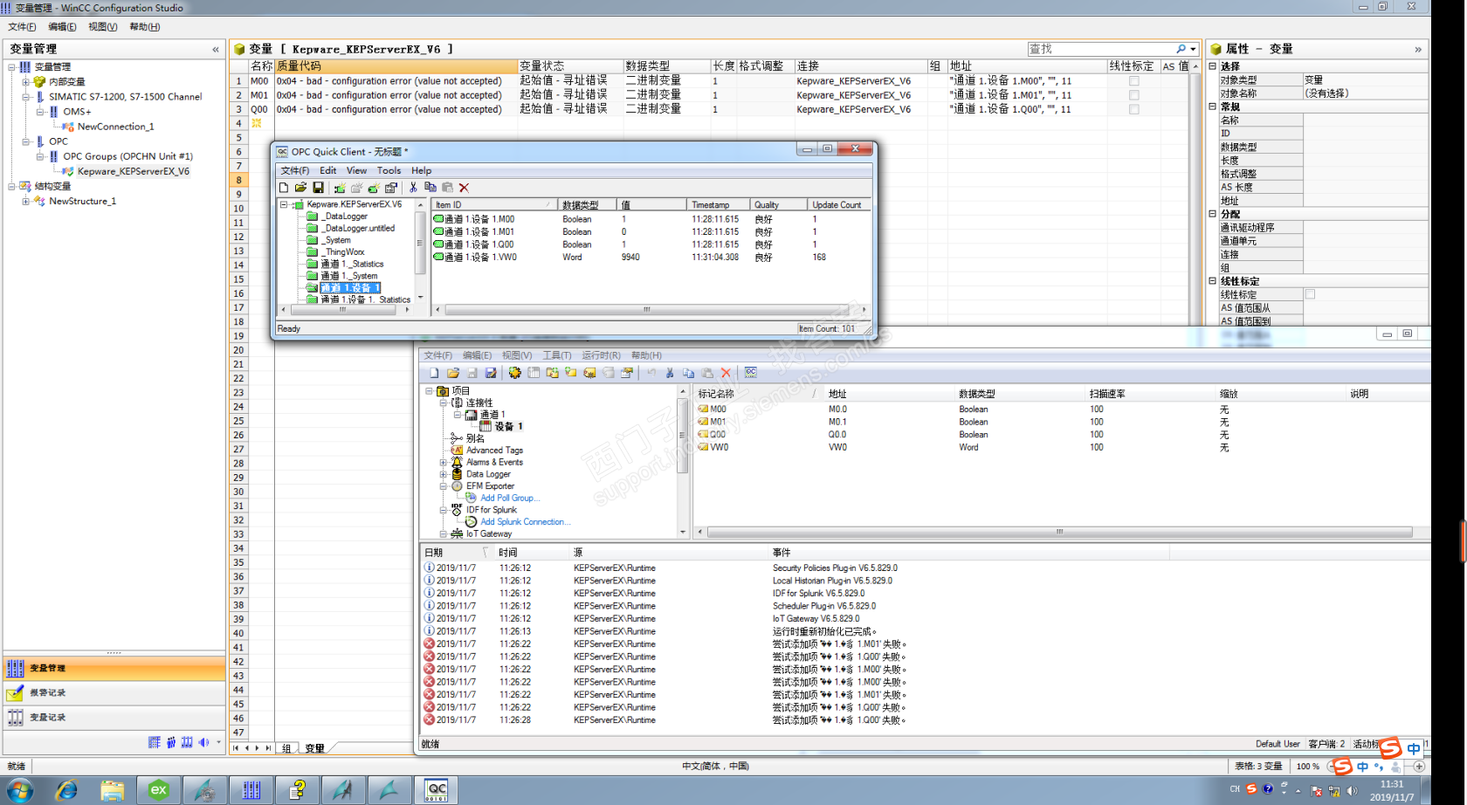Click the red delete X in OPC Quick Client
The width and height of the screenshot is (1467, 805).
465,188
